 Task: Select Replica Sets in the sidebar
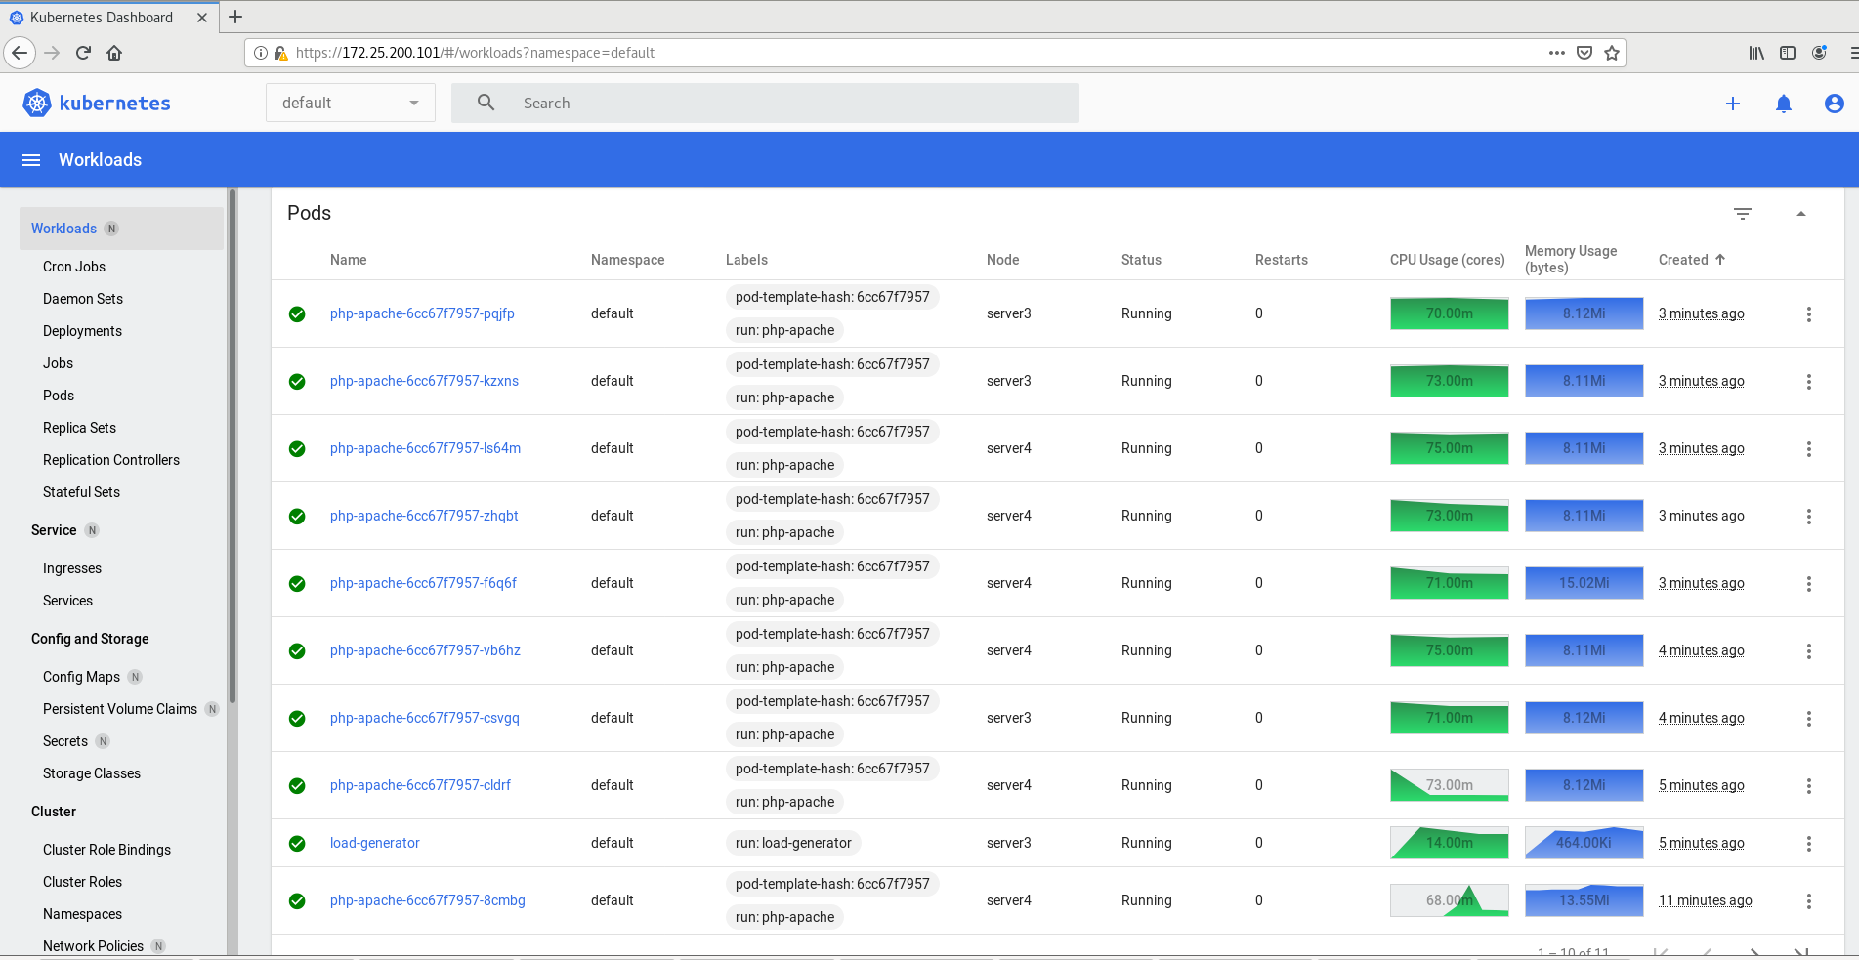79,428
